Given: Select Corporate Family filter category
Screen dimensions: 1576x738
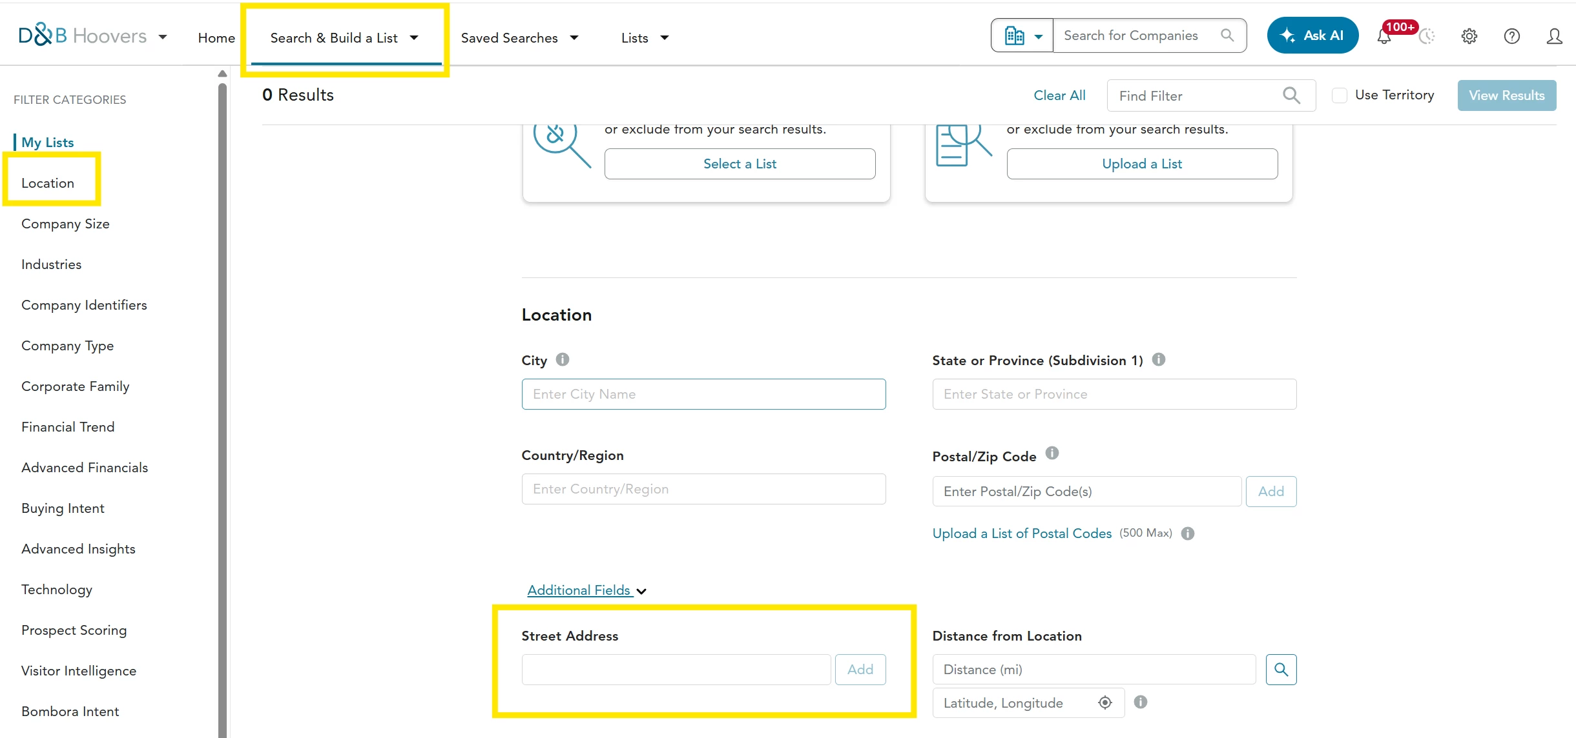Looking at the screenshot, I should click(75, 386).
